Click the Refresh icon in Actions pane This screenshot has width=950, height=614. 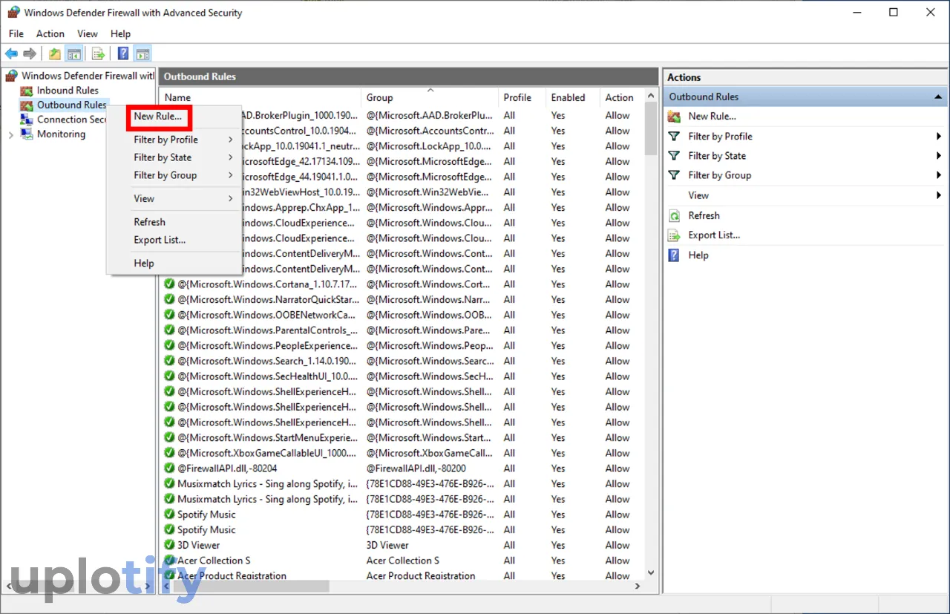674,216
